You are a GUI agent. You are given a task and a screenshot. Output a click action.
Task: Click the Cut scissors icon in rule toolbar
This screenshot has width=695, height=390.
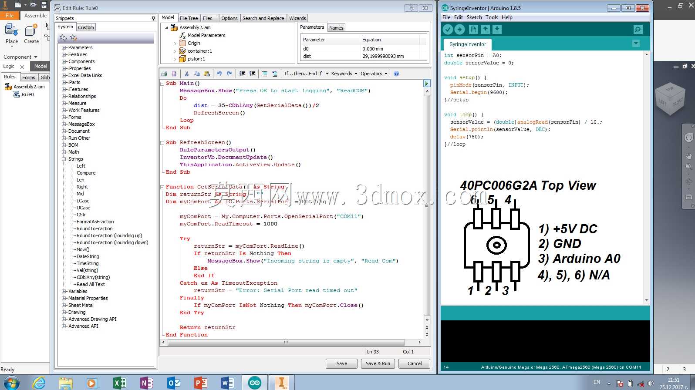(x=186, y=74)
